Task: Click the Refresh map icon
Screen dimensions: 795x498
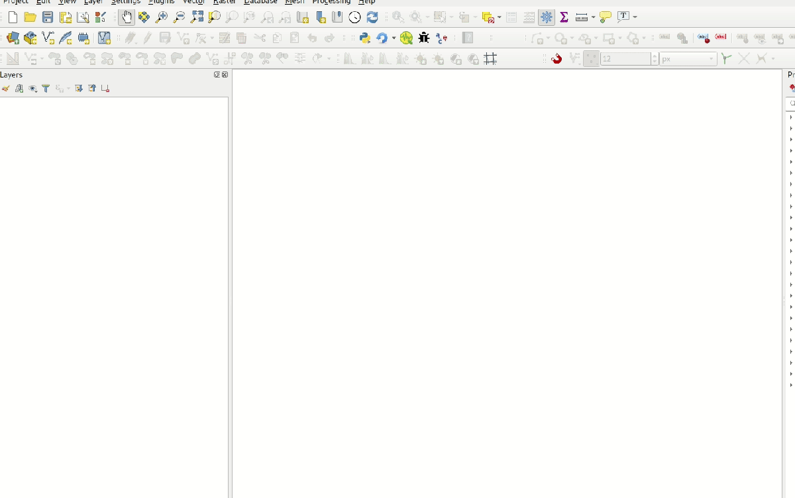Action: (x=372, y=17)
